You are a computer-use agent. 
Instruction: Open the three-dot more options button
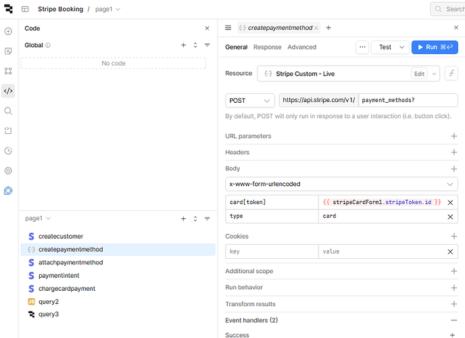[x=363, y=47]
